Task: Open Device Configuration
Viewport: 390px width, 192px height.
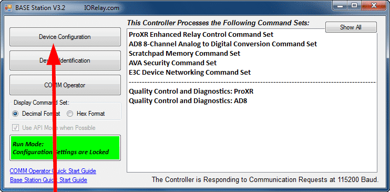Action: click(x=65, y=37)
